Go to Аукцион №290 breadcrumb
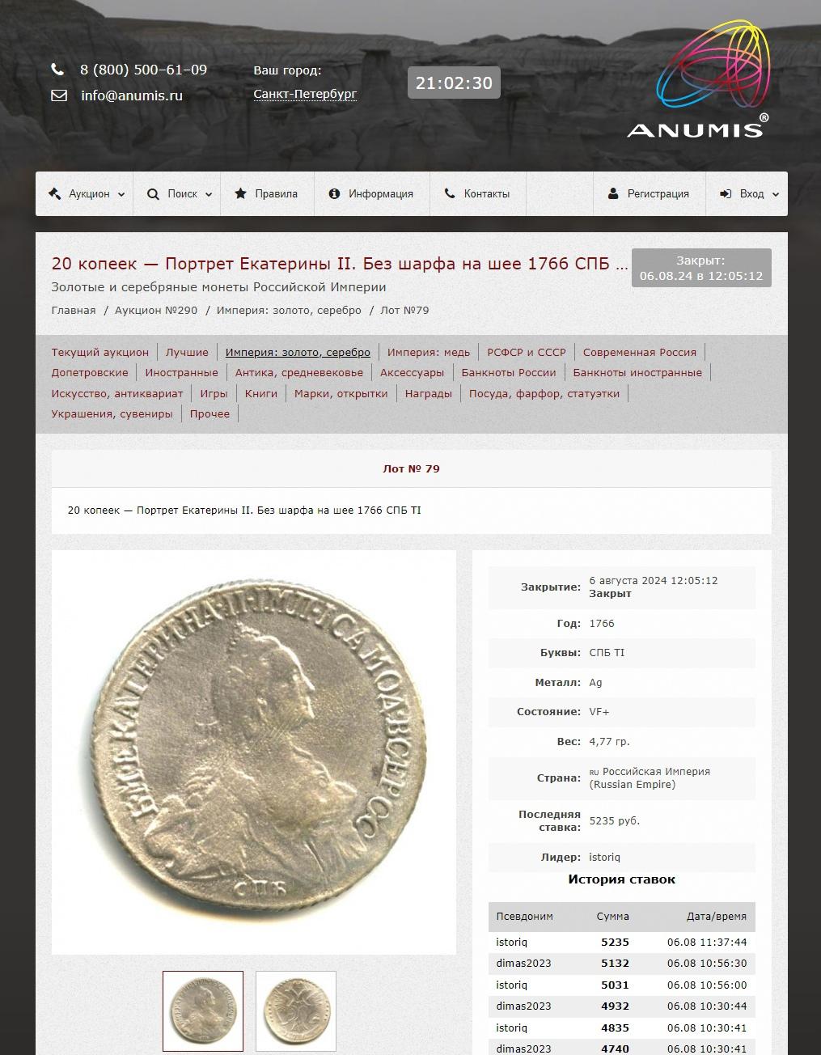Image resolution: width=821 pixels, height=1055 pixels. click(x=156, y=310)
